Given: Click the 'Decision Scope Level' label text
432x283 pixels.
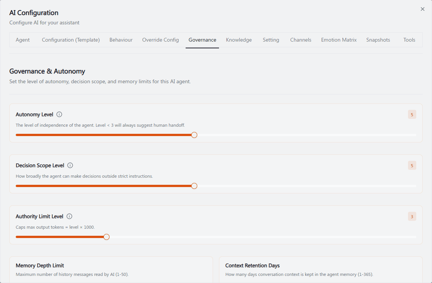Looking at the screenshot, I should (x=40, y=165).
